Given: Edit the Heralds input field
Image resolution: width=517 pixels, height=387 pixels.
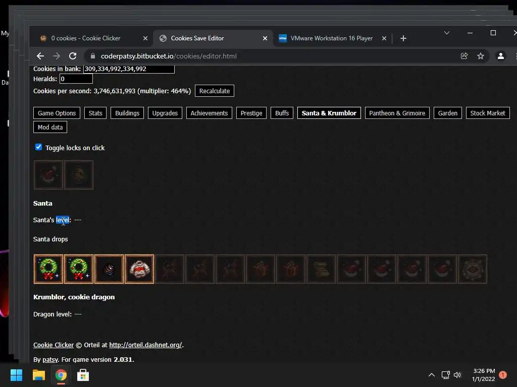Looking at the screenshot, I should coord(76,79).
